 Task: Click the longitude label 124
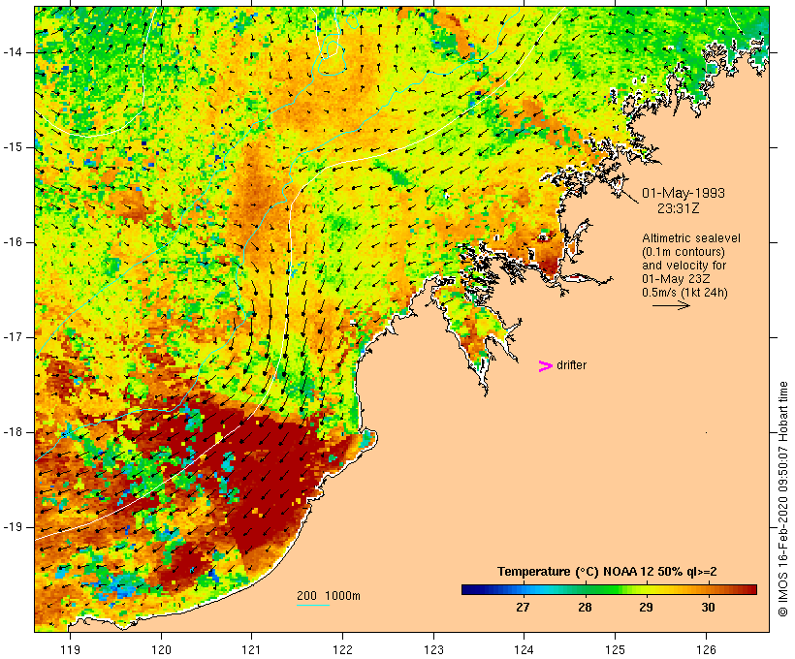click(525, 650)
